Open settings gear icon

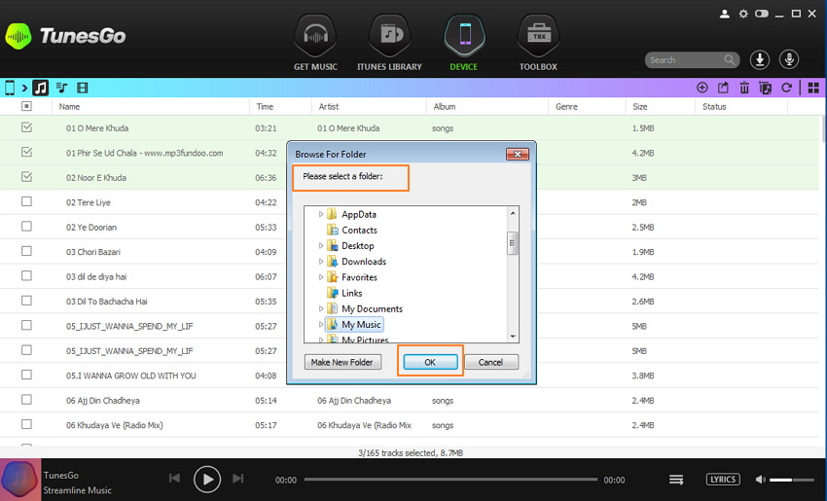[743, 14]
